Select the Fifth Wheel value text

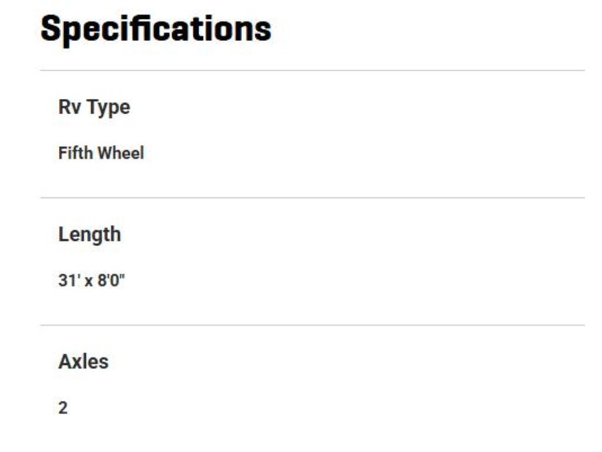click(x=101, y=153)
